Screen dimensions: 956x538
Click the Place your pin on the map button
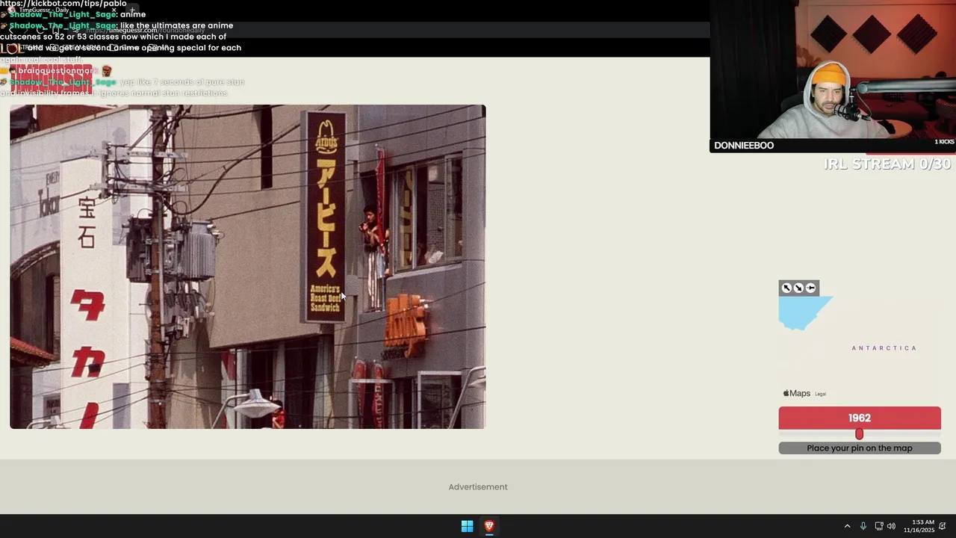point(860,448)
